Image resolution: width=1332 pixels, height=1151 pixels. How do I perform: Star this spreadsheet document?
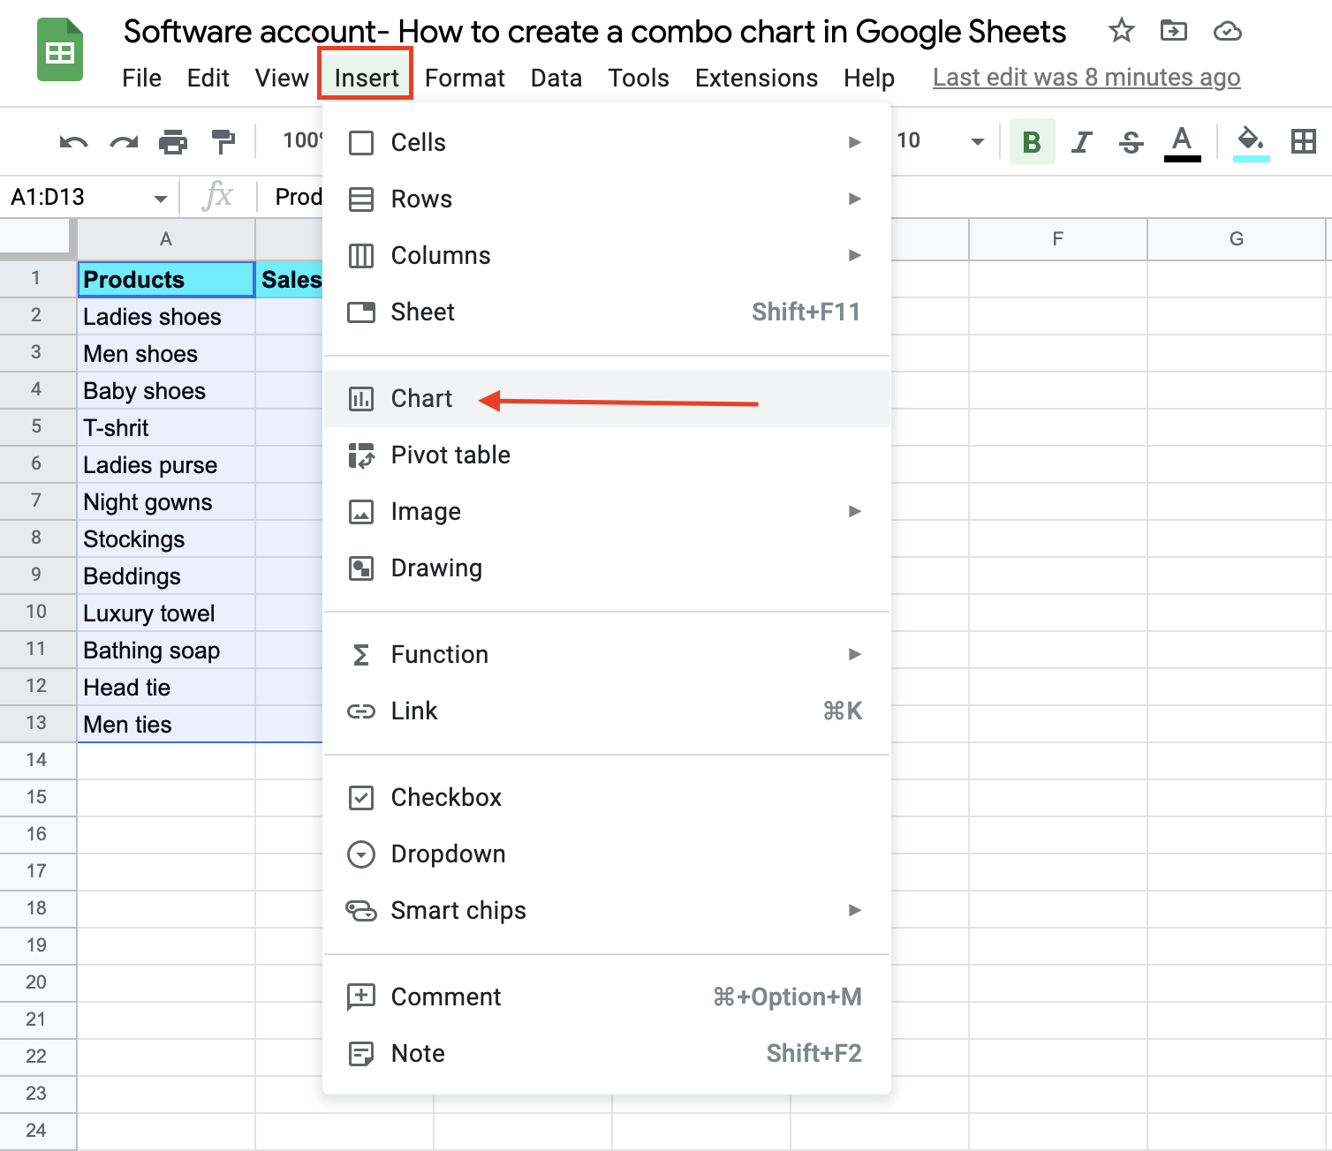click(1121, 31)
